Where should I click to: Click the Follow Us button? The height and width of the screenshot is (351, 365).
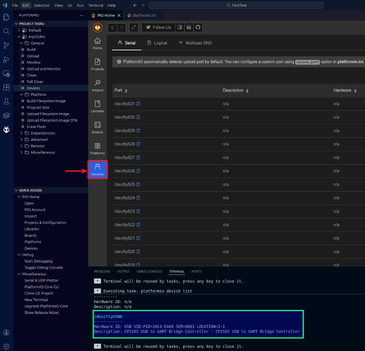(158, 27)
